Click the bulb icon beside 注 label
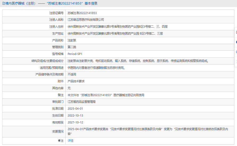The image size is (237, 146). coord(59,141)
